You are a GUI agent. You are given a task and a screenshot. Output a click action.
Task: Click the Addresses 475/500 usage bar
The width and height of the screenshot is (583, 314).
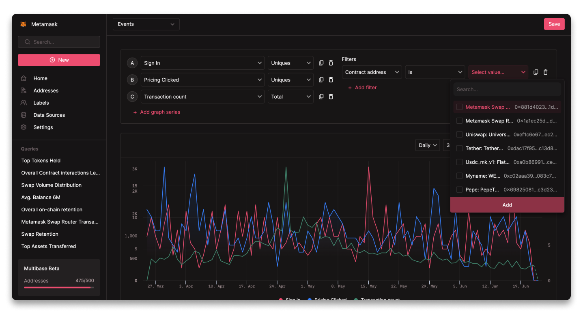pyautogui.click(x=59, y=287)
